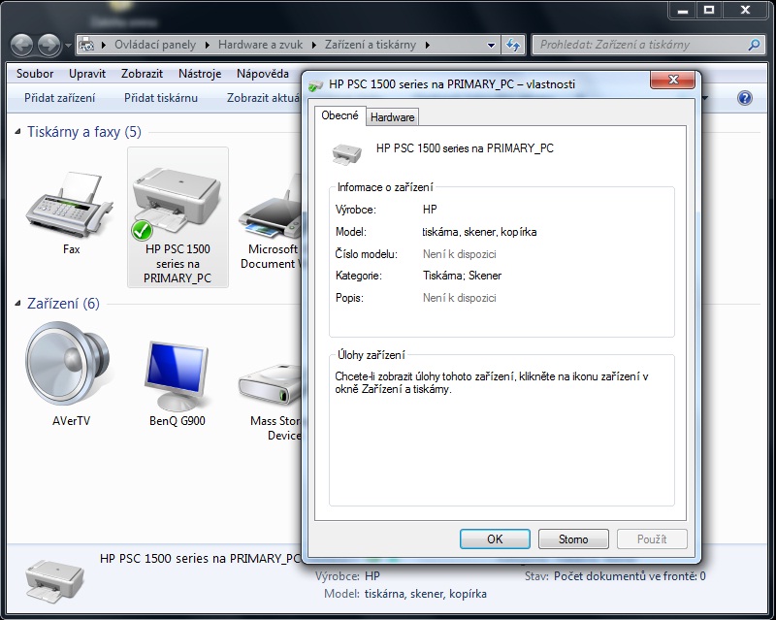
Task: Click the Back navigation arrow
Action: tap(21, 45)
